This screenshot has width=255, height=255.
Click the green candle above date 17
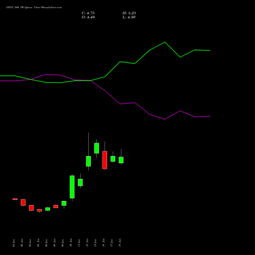tap(113, 159)
